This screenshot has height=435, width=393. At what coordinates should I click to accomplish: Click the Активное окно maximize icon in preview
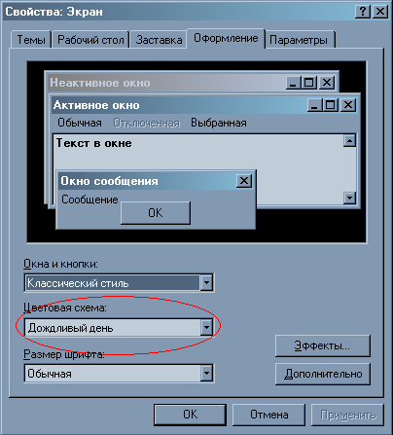(331, 105)
